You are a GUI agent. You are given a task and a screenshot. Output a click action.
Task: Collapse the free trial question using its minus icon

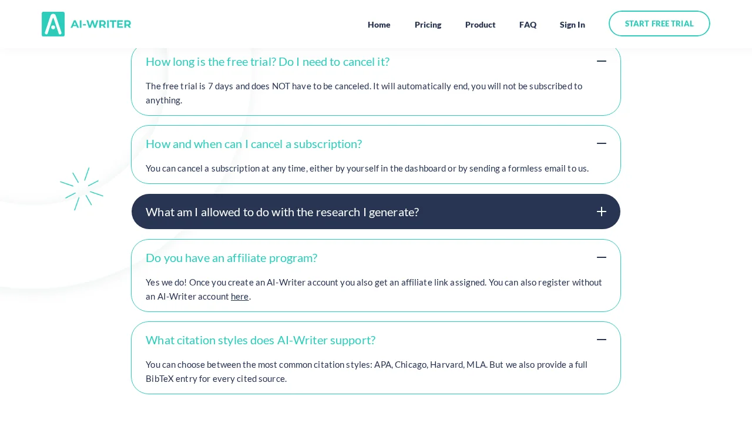[602, 61]
